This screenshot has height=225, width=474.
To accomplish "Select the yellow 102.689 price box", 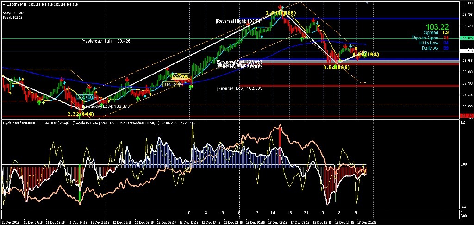I will click(171, 84).
